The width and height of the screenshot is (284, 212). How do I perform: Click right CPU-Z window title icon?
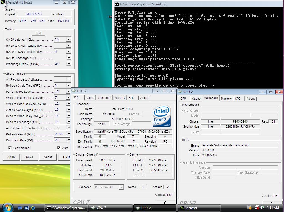pos(180,92)
